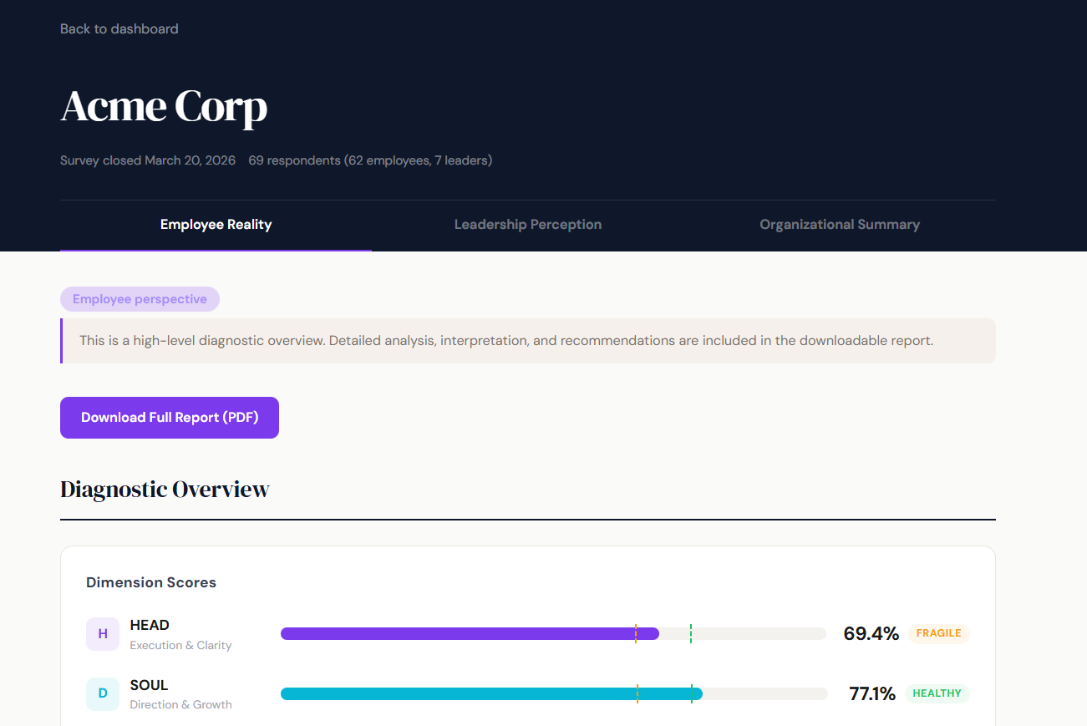Click the 69.4% HEAD score value

pyautogui.click(x=871, y=633)
